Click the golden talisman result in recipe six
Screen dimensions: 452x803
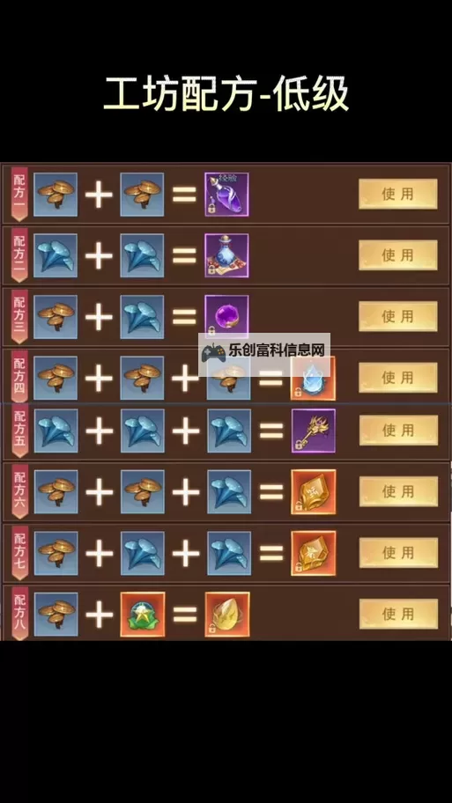coord(313,491)
